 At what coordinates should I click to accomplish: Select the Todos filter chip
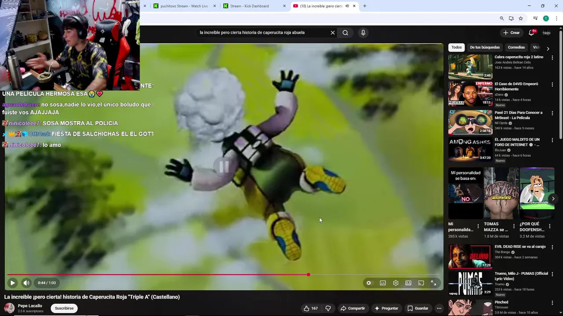pos(457,47)
